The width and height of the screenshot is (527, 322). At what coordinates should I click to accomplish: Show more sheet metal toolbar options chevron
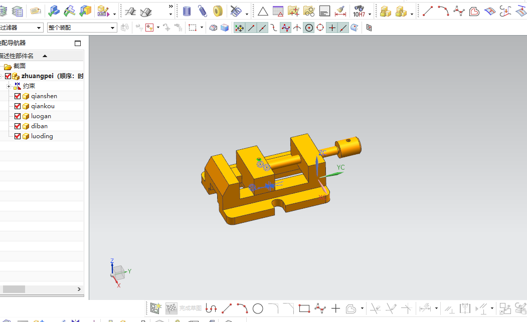click(171, 7)
